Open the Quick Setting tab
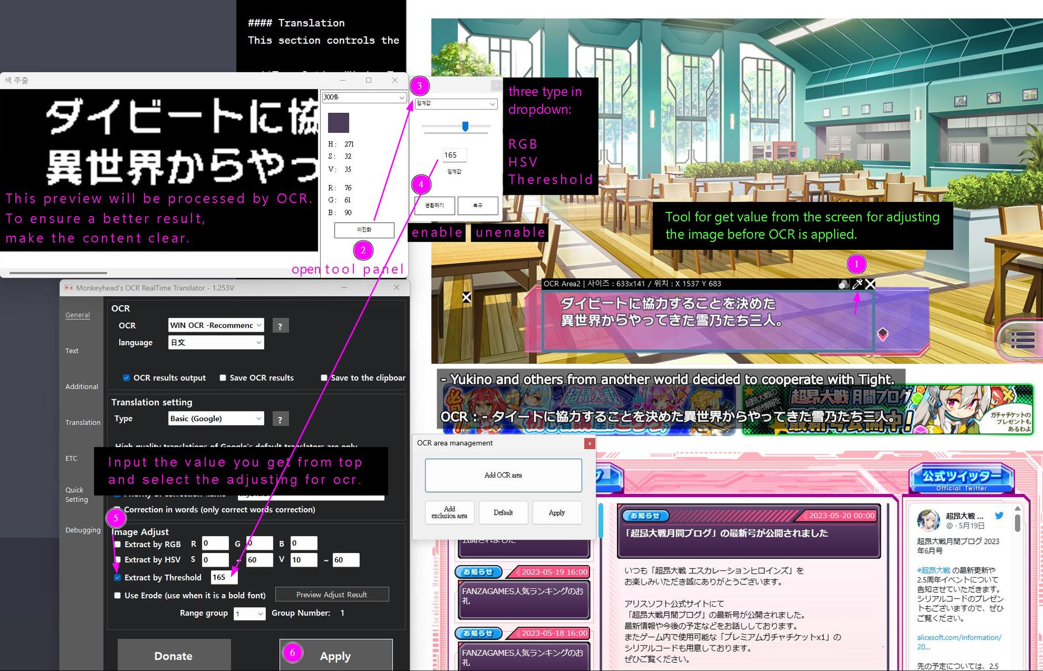Screen dimensions: 1043x671 coord(76,494)
